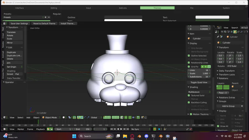The height and width of the screenshot is (140, 249).
Task: Open the No Sync playback dropdown
Action: click(x=141, y=129)
